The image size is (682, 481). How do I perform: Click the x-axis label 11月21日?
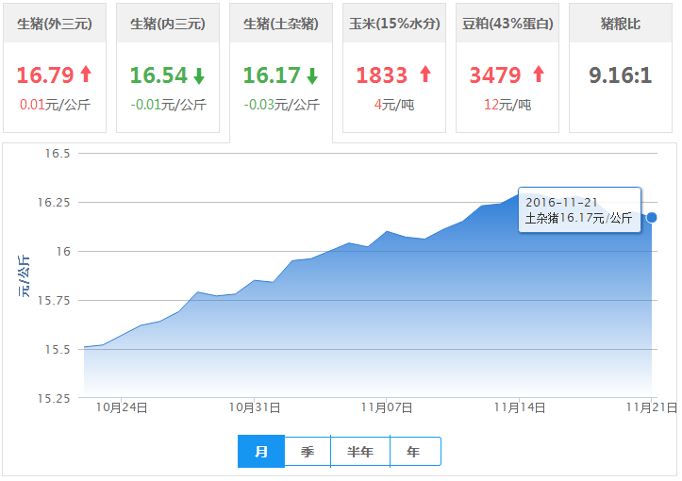point(652,407)
